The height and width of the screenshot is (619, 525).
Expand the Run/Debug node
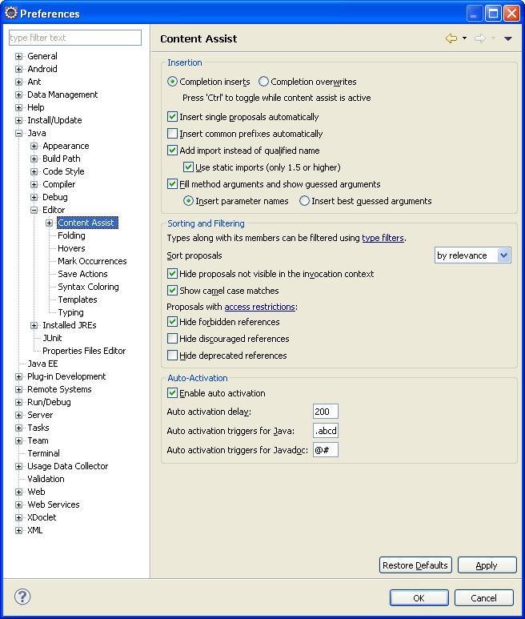(18, 402)
